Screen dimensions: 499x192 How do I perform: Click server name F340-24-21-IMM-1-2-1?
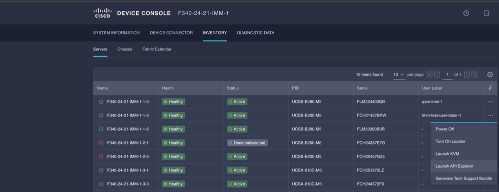coord(128,143)
